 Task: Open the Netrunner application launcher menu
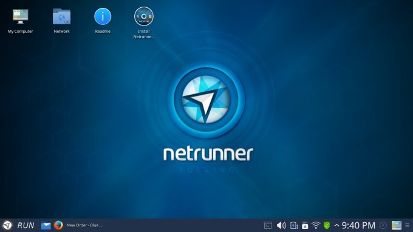pyautogui.click(x=7, y=225)
